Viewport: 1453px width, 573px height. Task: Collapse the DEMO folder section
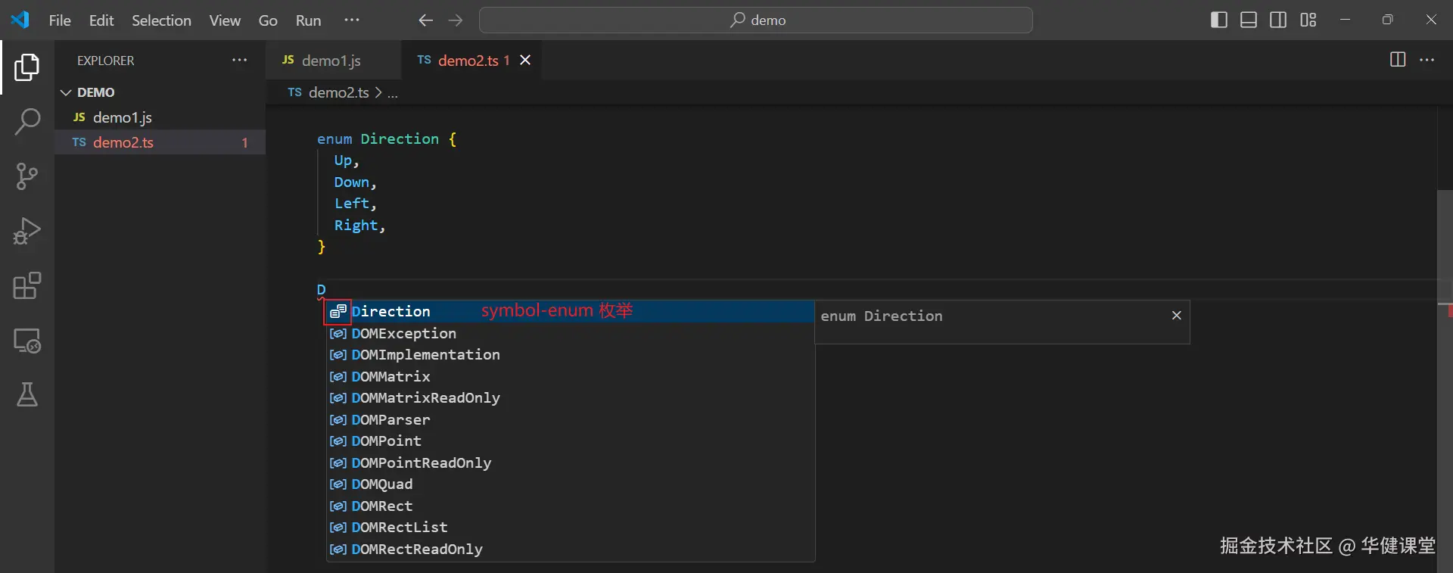pyautogui.click(x=66, y=92)
